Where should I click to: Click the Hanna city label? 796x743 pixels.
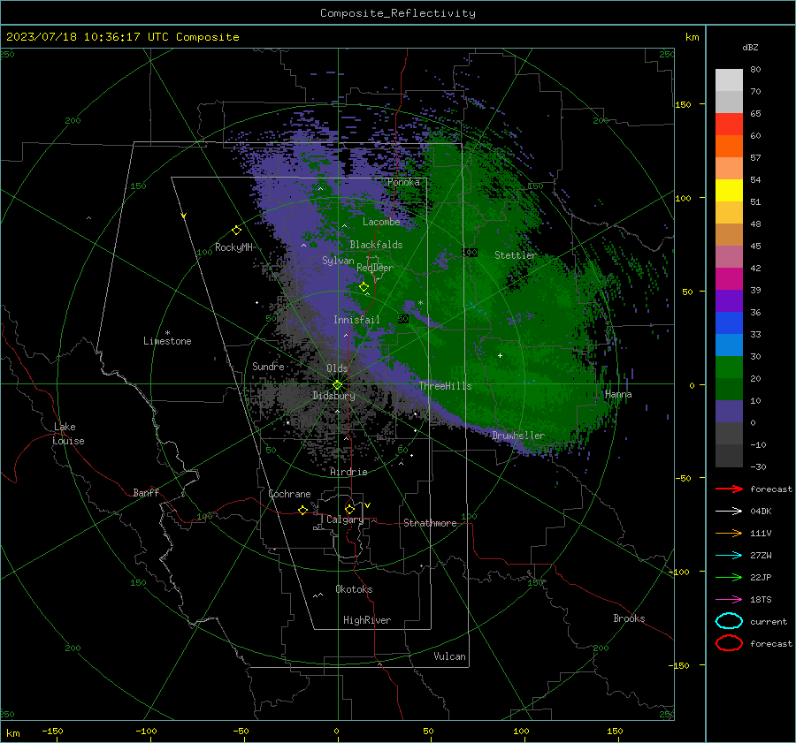[618, 394]
